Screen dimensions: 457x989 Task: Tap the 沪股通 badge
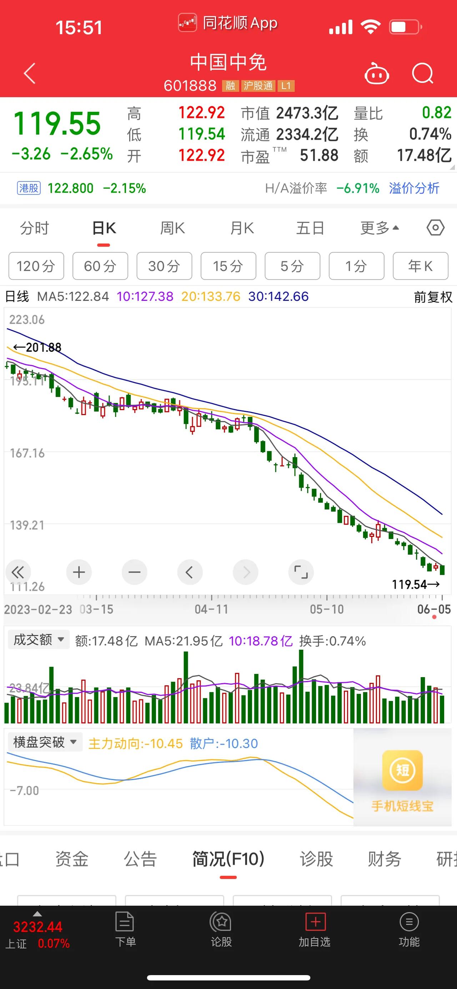[x=258, y=86]
